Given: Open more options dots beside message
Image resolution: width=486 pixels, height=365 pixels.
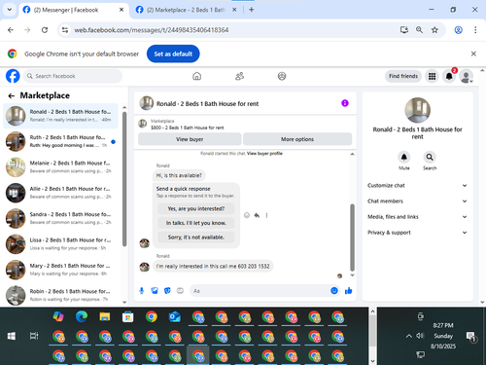Looking at the screenshot, I should (x=266, y=215).
